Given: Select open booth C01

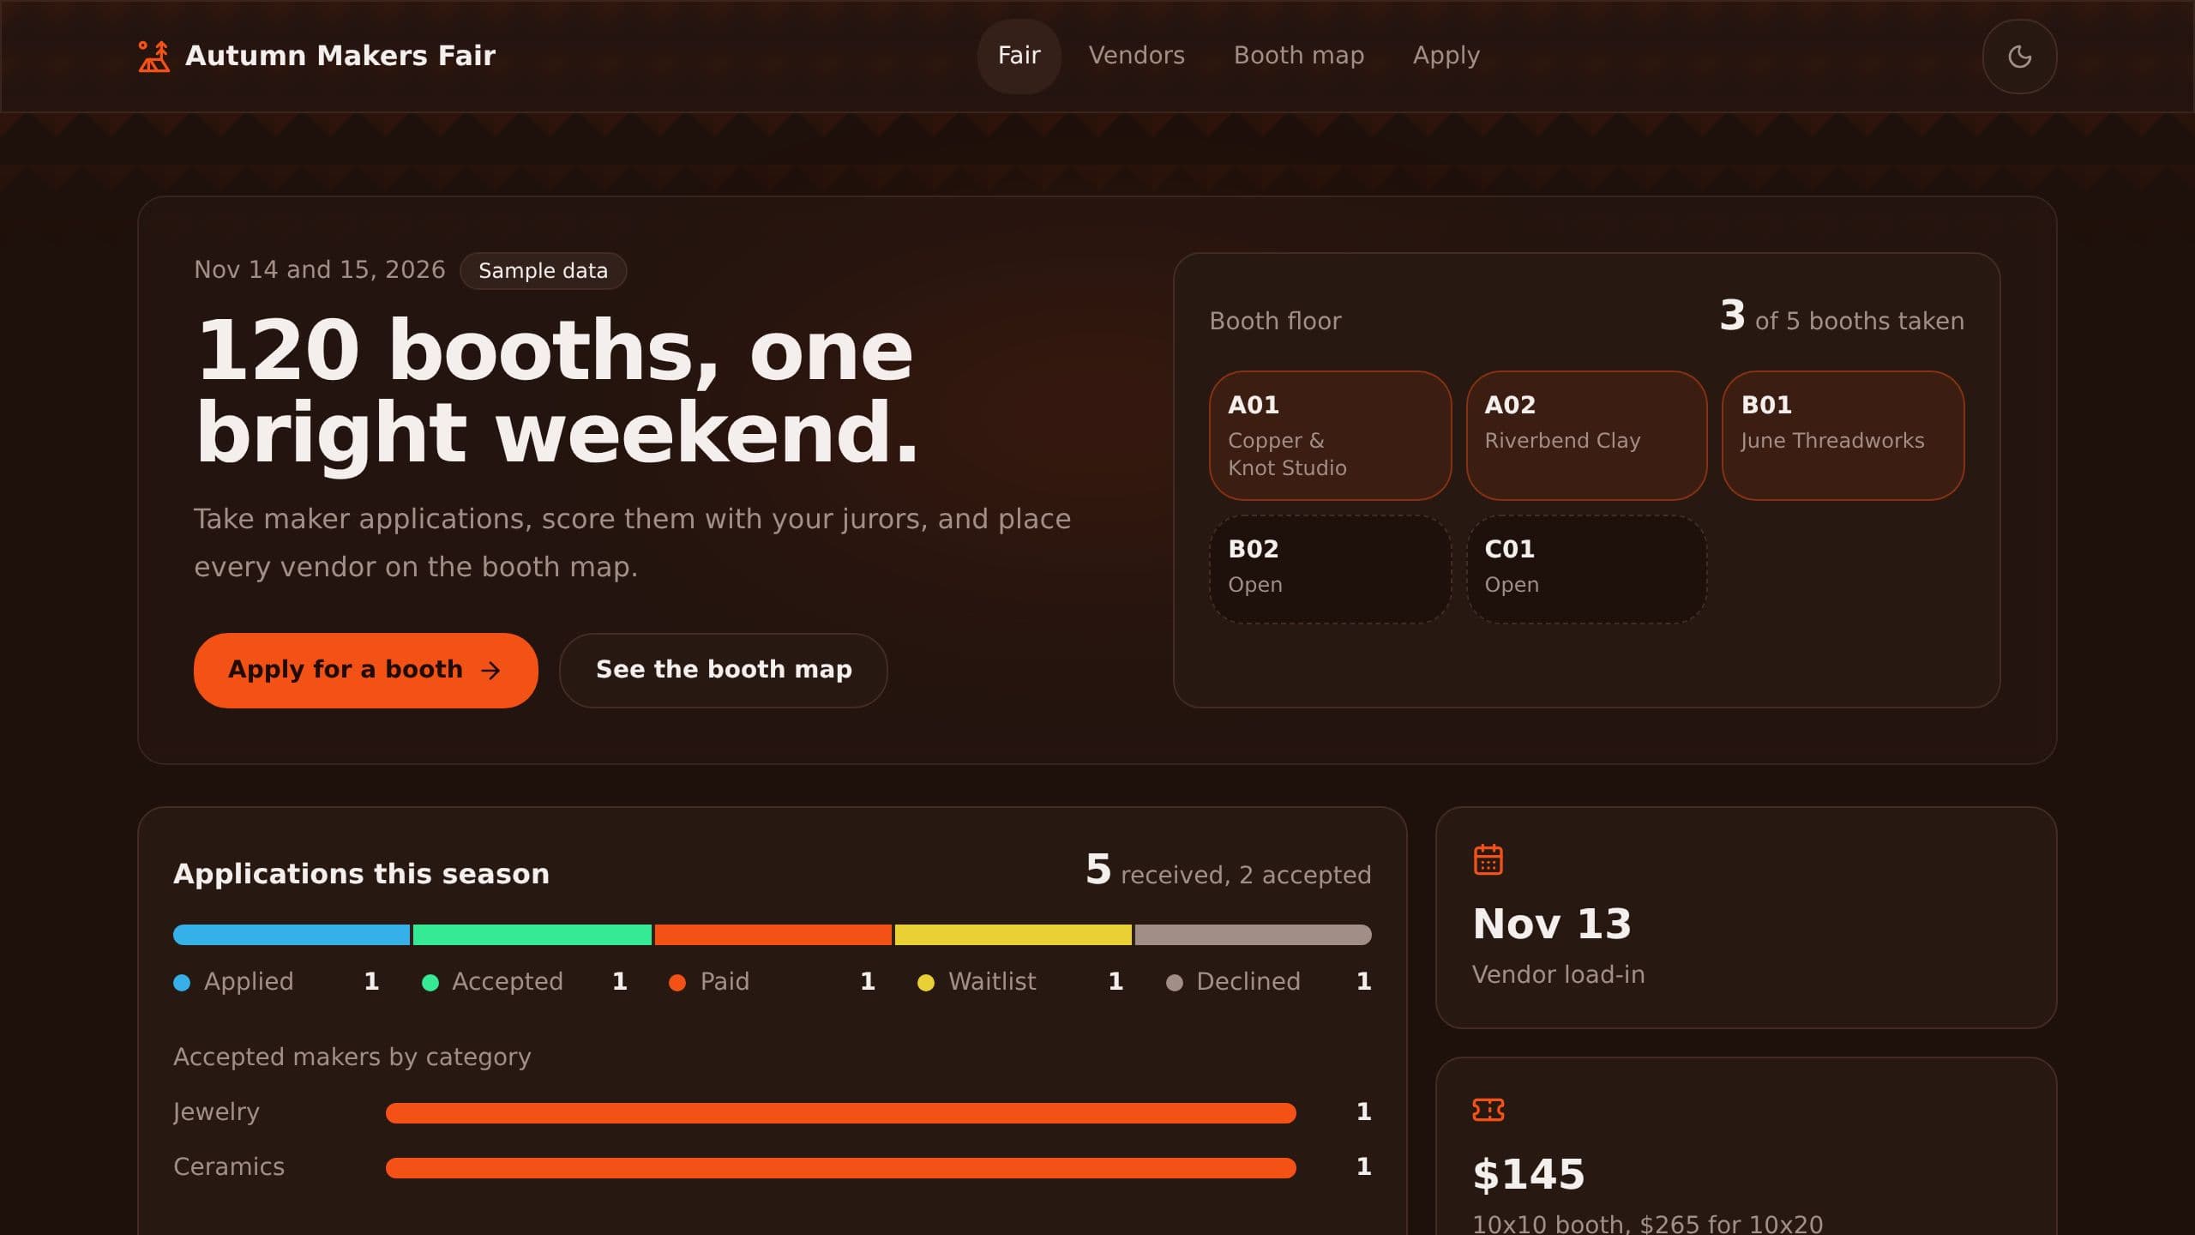Looking at the screenshot, I should 1586,569.
